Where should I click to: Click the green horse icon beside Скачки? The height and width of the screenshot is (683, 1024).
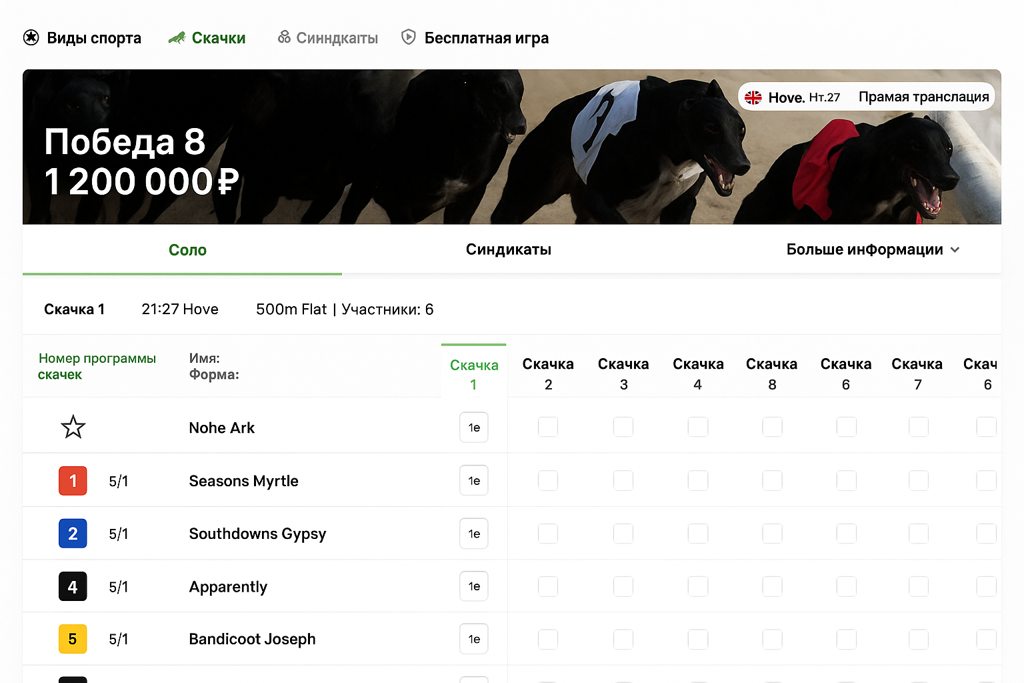pyautogui.click(x=177, y=38)
